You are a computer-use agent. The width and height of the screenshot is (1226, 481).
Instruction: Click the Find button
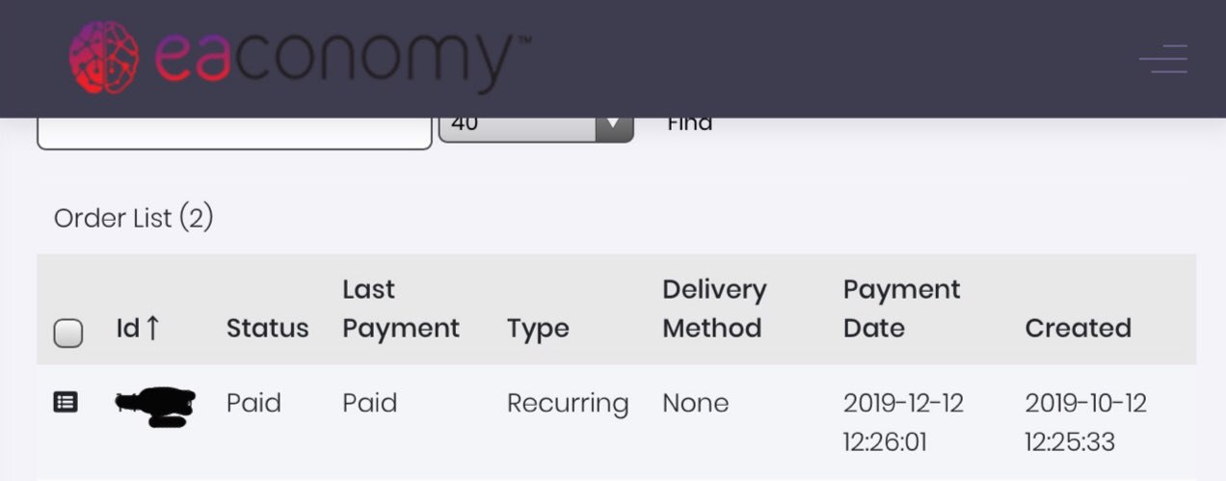[x=690, y=123]
